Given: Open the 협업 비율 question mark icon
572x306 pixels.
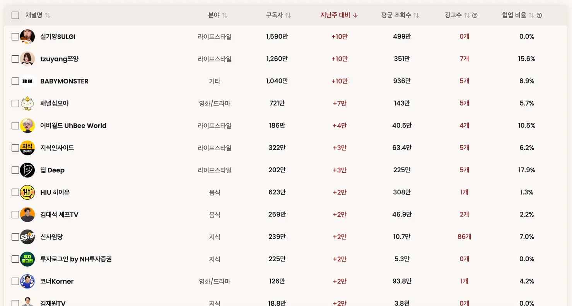Looking at the screenshot, I should tap(540, 15).
